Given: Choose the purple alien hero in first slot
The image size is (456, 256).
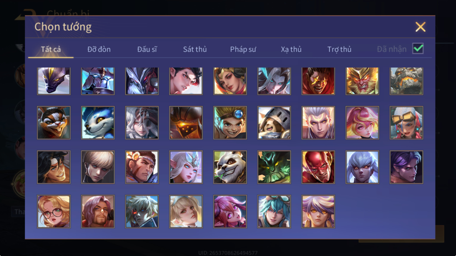Looking at the screenshot, I should point(54,81).
